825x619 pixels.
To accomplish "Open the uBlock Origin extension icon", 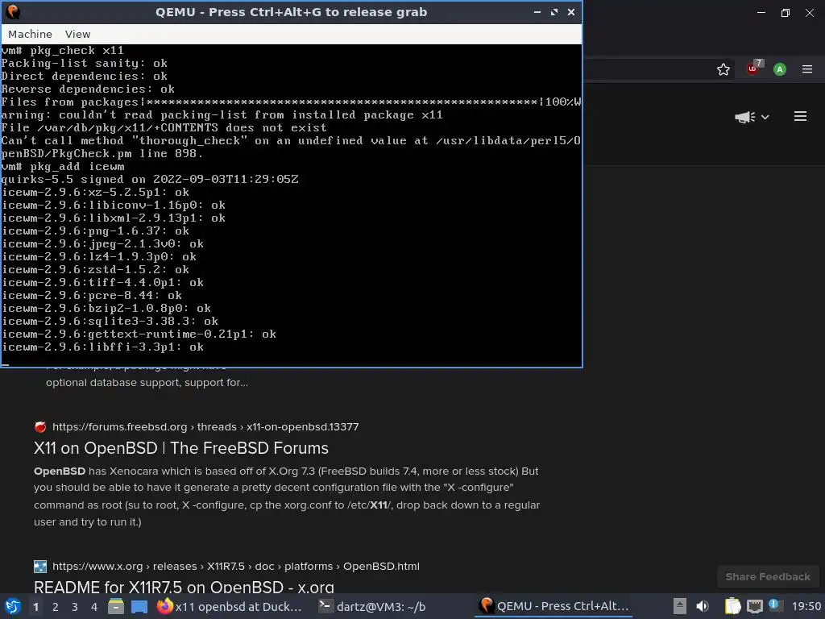I will point(753,69).
